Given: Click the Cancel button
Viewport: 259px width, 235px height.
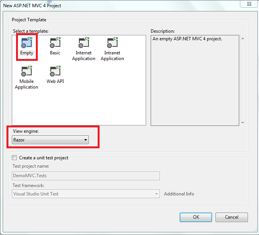Looking at the screenshot, I should point(232,217).
